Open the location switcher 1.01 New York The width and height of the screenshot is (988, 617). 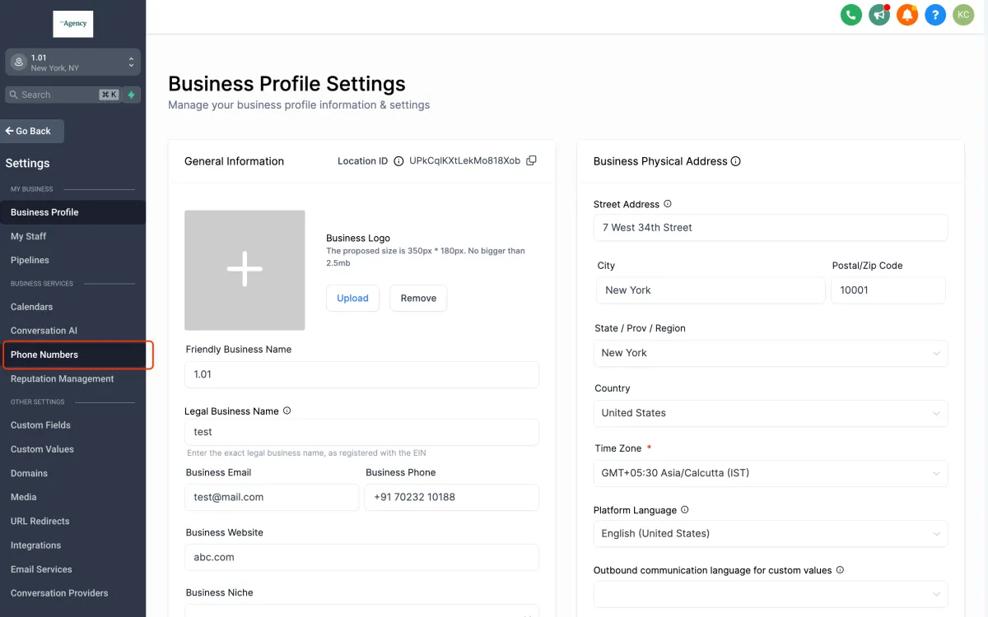tap(72, 63)
